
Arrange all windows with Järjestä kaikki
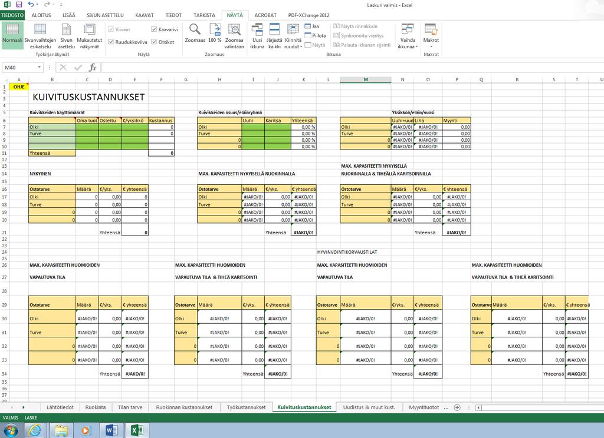pos(274,35)
